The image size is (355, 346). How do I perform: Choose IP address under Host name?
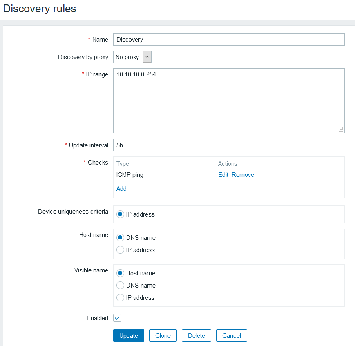121,250
